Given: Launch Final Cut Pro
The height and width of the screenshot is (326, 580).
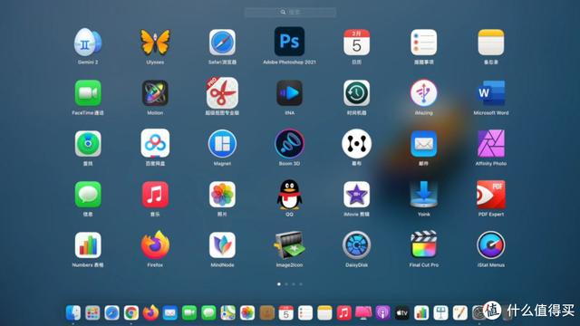Looking at the screenshot, I should pyautogui.click(x=423, y=244).
